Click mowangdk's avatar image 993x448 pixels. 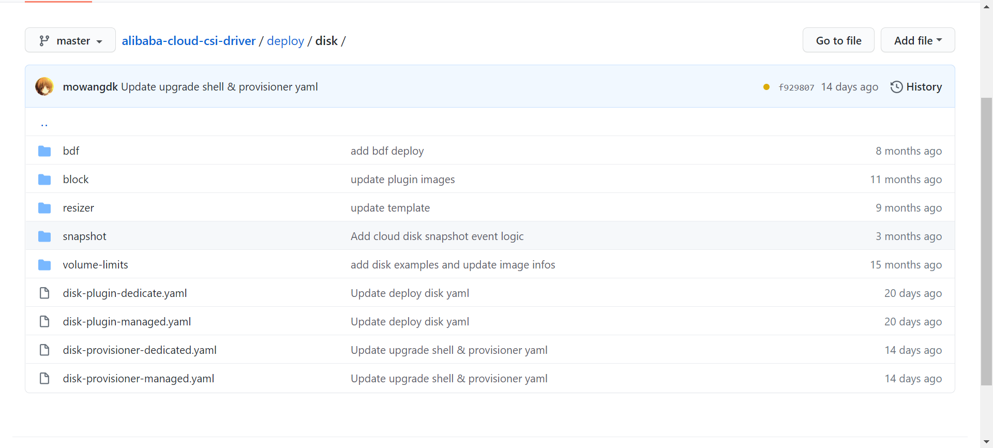click(x=44, y=86)
